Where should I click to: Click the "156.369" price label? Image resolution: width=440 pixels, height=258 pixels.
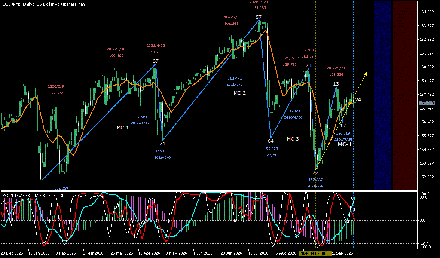343,133
